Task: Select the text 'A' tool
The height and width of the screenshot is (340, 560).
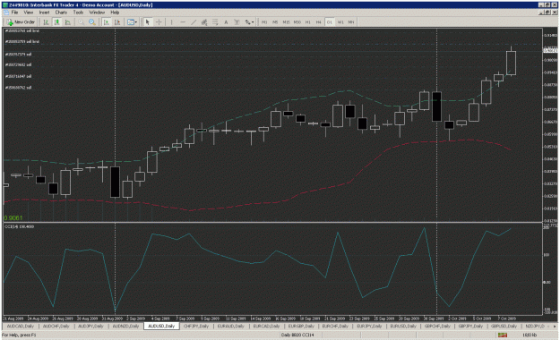Action: (226, 22)
